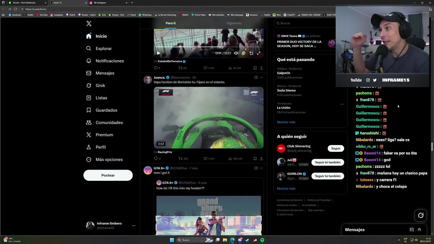
Task: Click the Guardados bookmark icon
Action: pyautogui.click(x=88, y=110)
